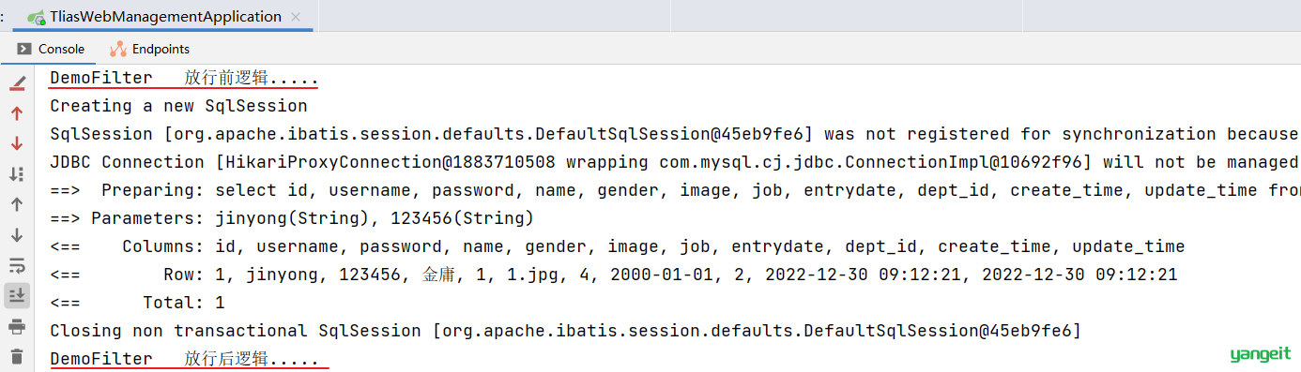Click the 'Closing non transactional SqlSession' line
The image size is (1301, 372).
click(565, 331)
